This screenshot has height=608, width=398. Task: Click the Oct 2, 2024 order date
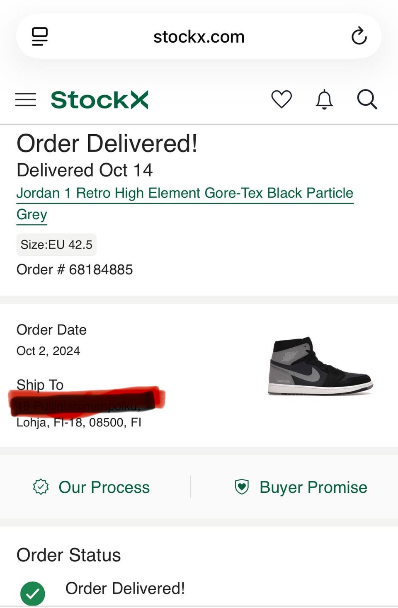click(x=48, y=351)
